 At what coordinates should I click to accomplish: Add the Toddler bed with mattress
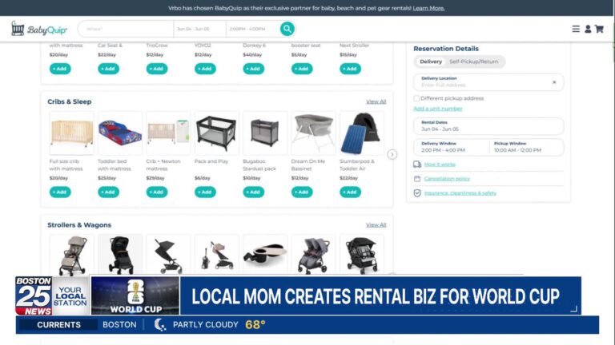click(108, 192)
